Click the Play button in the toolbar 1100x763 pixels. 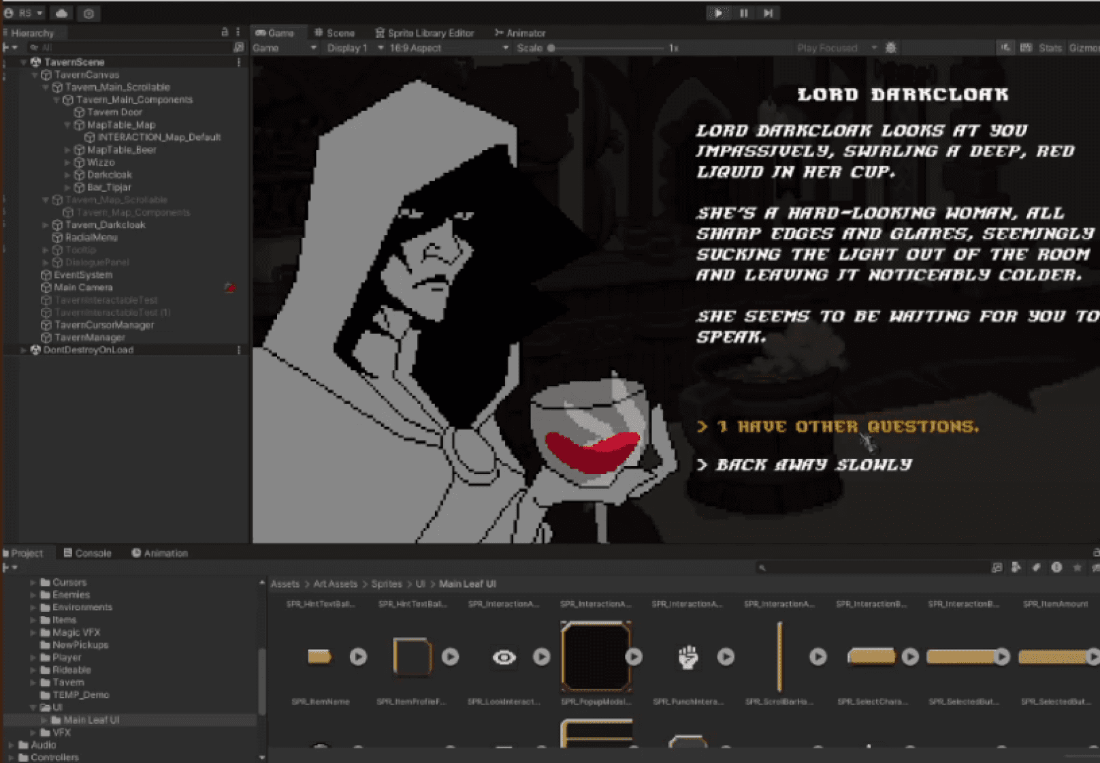(719, 13)
